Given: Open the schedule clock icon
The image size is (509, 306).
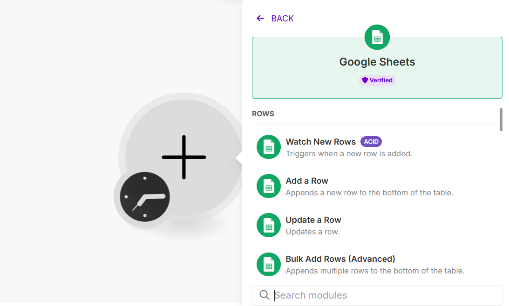Looking at the screenshot, I should 145,197.
